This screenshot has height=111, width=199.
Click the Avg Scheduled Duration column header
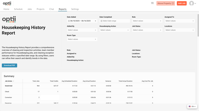point(69,81)
